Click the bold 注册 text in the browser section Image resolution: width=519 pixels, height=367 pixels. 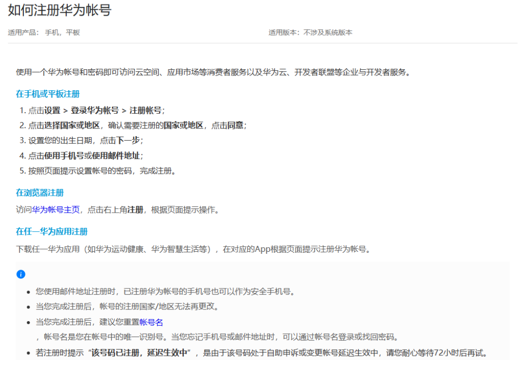click(135, 209)
